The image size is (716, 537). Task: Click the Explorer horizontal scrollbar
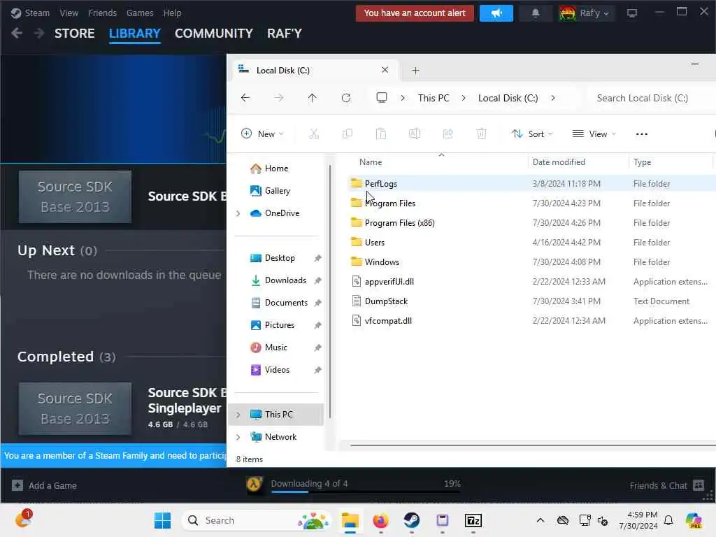pyautogui.click(x=532, y=445)
